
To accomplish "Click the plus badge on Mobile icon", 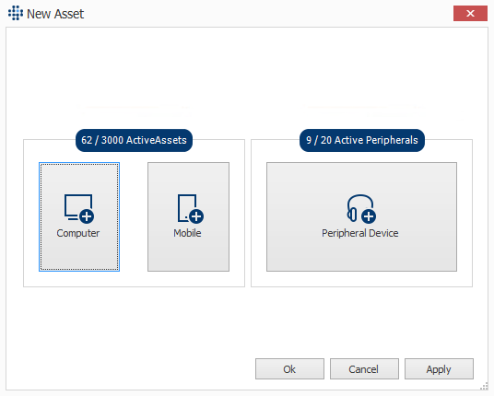I will [x=196, y=216].
